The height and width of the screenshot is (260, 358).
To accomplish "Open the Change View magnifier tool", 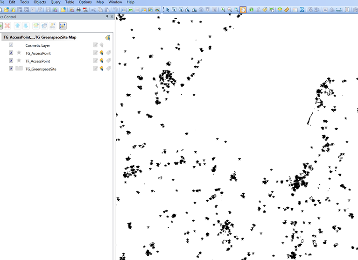I will 236,10.
